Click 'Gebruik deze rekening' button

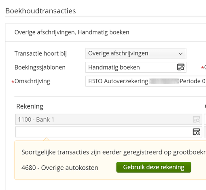pyautogui.click(x=154, y=167)
